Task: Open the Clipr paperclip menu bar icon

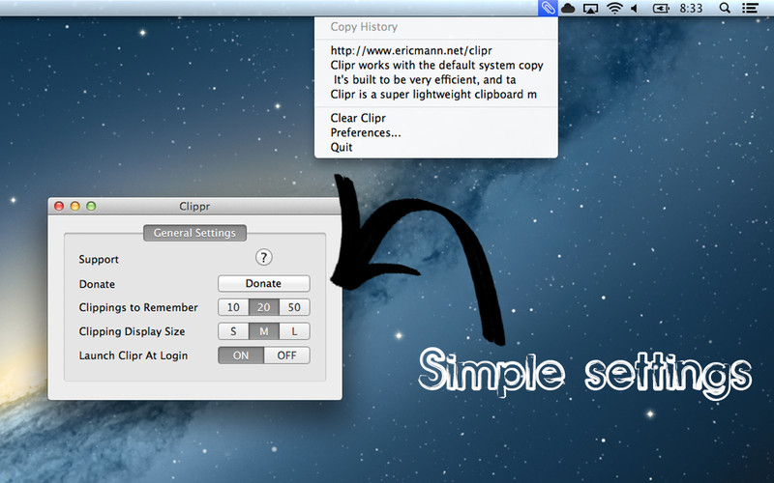Action: tap(548, 8)
